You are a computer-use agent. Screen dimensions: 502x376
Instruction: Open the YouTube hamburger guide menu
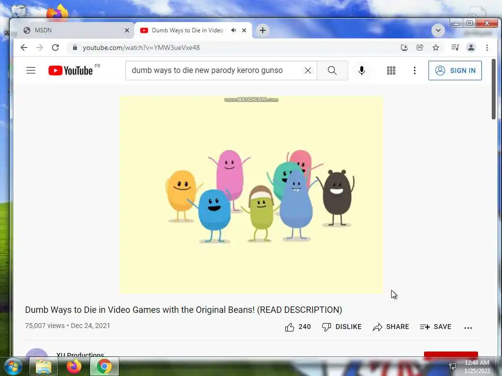31,70
